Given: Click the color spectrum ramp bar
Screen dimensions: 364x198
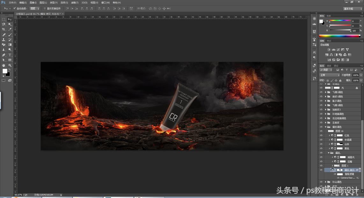Looking at the screenshot, I should pyautogui.click(x=339, y=36).
